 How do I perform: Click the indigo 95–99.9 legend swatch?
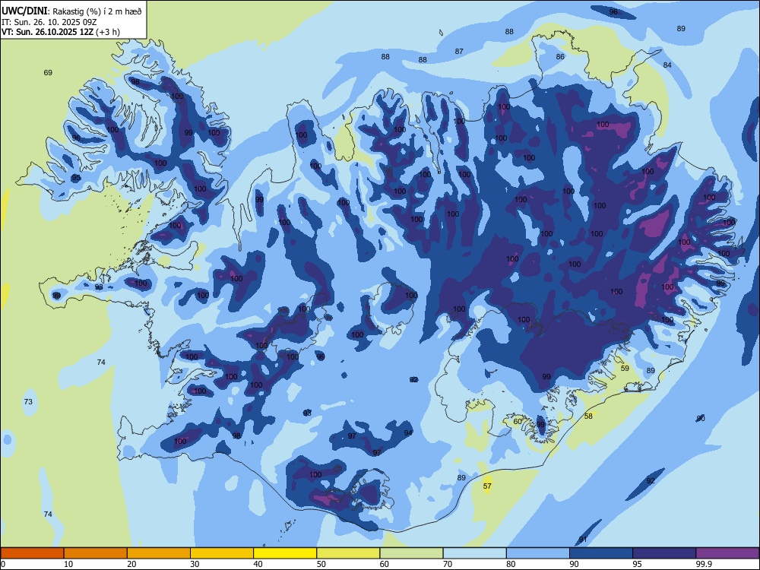click(x=664, y=553)
